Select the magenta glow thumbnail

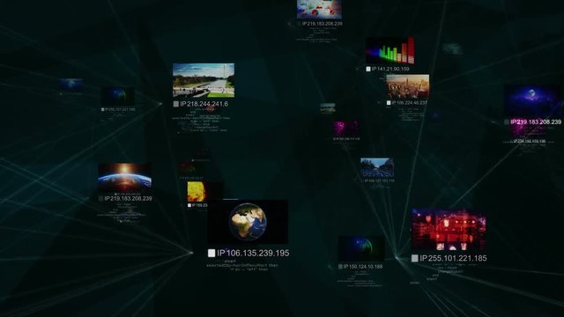point(346,129)
